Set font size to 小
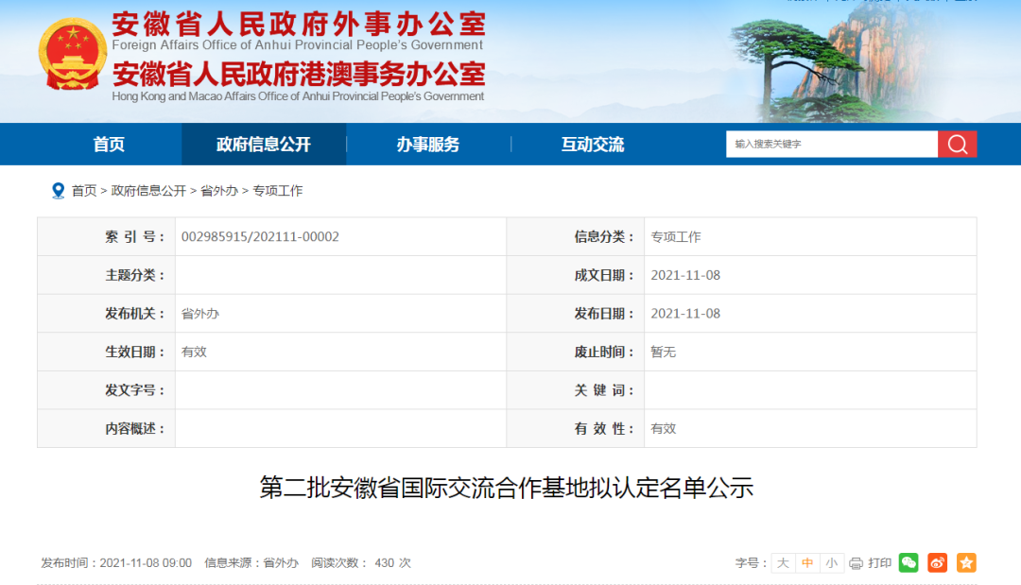The height and width of the screenshot is (585, 1021). (x=832, y=563)
